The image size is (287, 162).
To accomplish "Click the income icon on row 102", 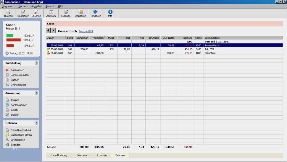I will coord(48,49).
